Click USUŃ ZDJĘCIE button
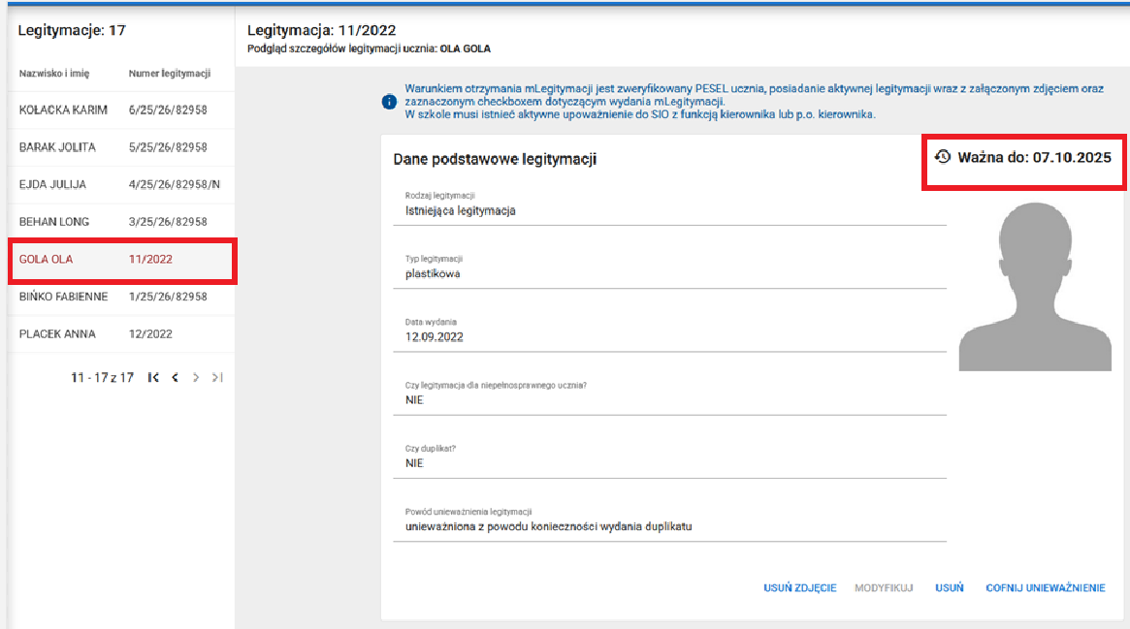The image size is (1130, 629). [x=799, y=588]
